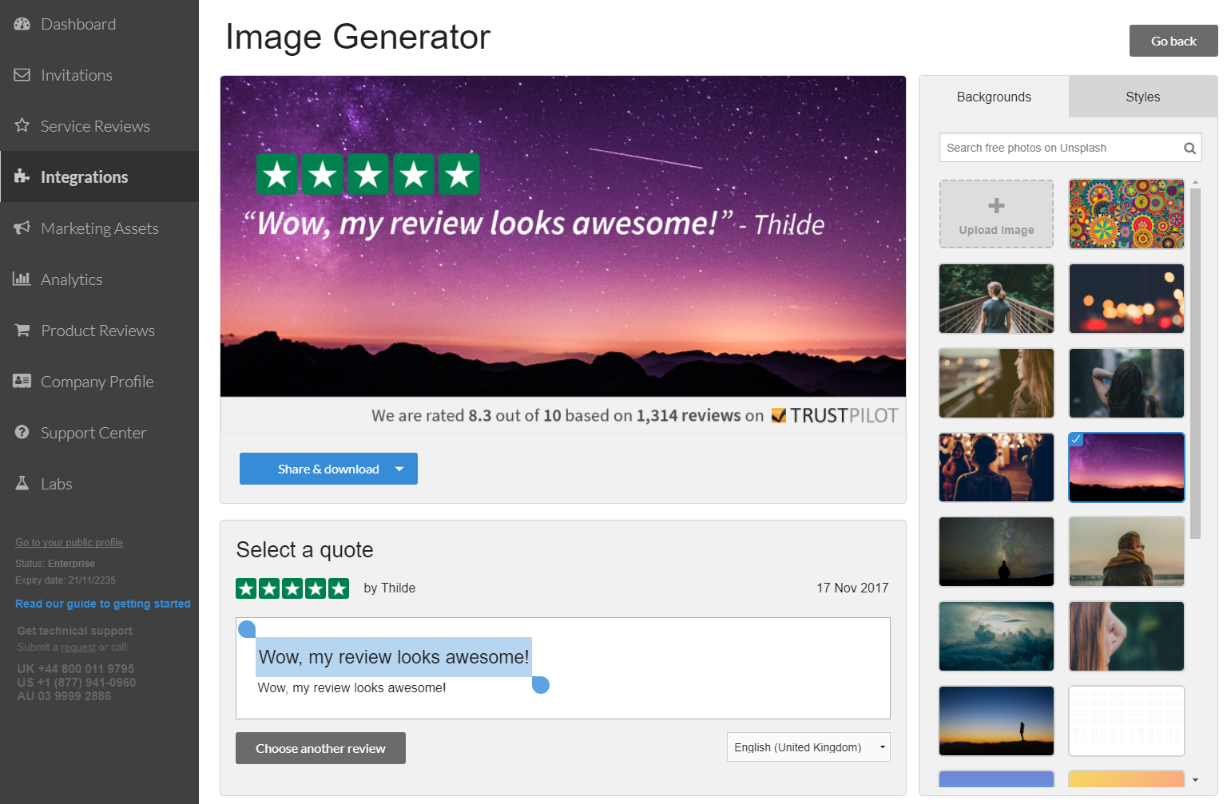Viewport: 1227px width, 804px height.
Task: Click the Go back button
Action: pyautogui.click(x=1173, y=41)
